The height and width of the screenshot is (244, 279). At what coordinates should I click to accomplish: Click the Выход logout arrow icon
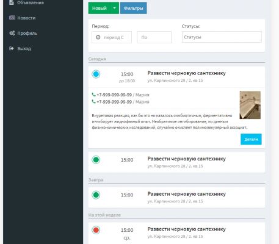pos(12,48)
